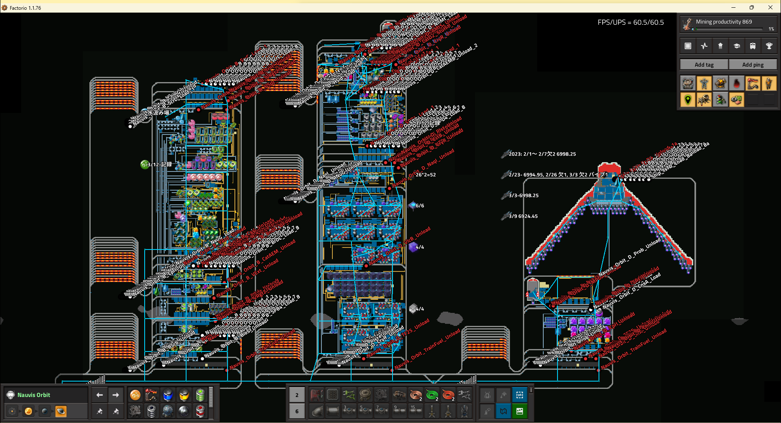This screenshot has height=423, width=781.
Task: Click the blue map-book shortcut button
Action: [503, 411]
